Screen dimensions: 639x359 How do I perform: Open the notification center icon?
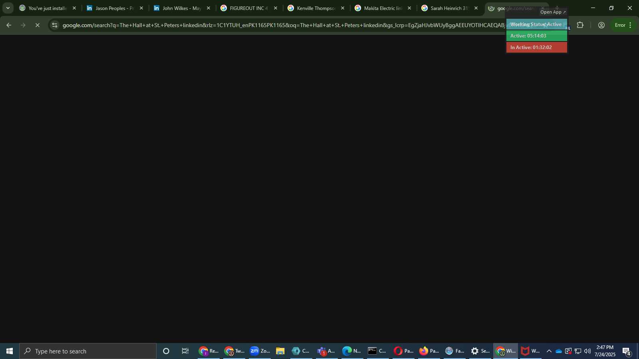coord(627,351)
